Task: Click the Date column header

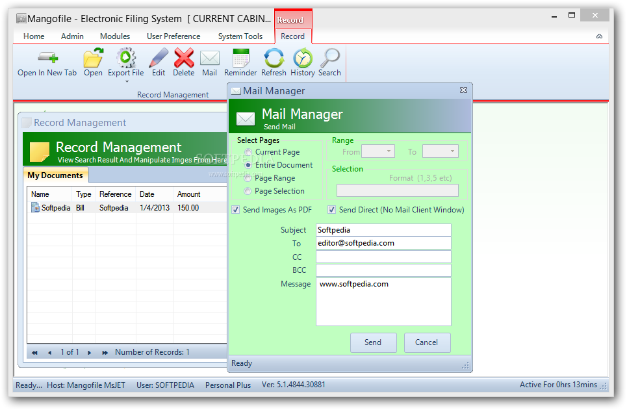Action: point(155,194)
